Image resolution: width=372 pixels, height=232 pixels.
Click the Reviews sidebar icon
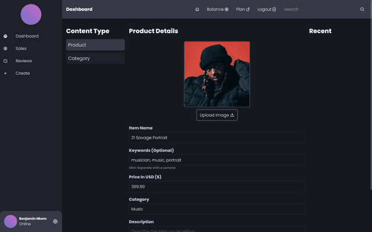[5, 61]
